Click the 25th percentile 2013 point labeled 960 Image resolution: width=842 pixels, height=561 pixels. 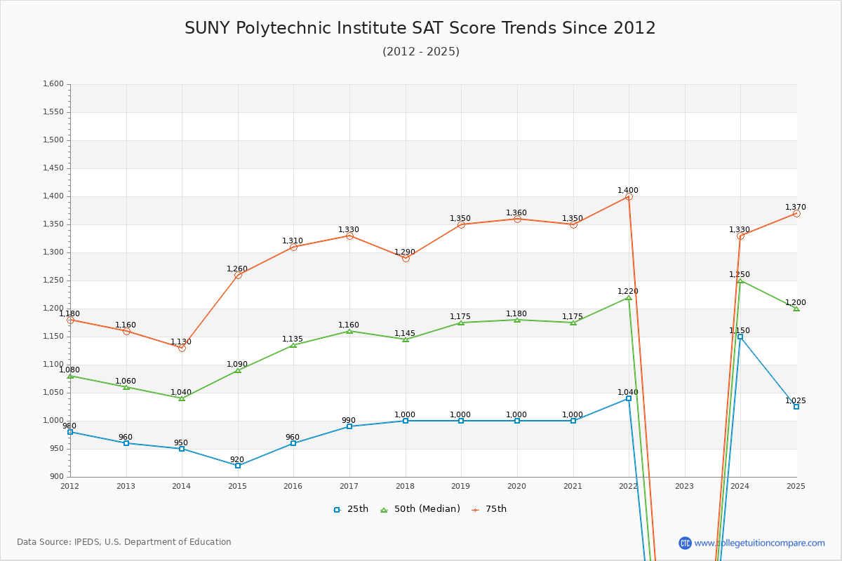pos(126,443)
